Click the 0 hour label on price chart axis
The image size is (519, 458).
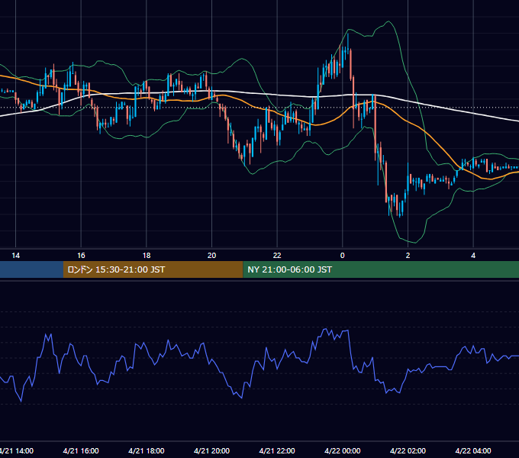[343, 256]
